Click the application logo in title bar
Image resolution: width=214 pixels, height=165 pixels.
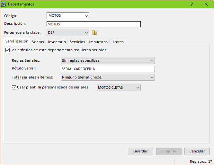tap(4, 4)
